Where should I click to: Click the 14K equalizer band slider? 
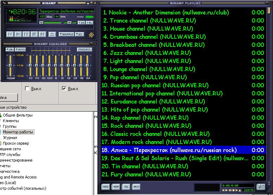(x=81, y=65)
